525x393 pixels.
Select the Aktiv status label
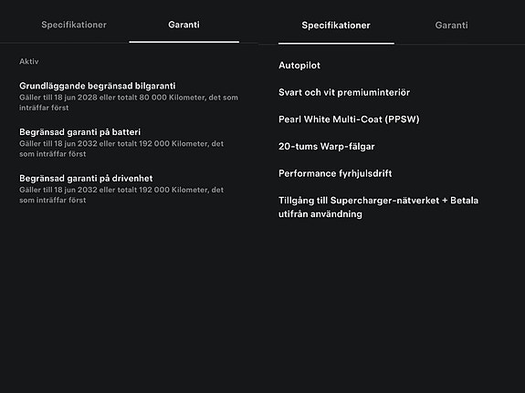pyautogui.click(x=29, y=61)
